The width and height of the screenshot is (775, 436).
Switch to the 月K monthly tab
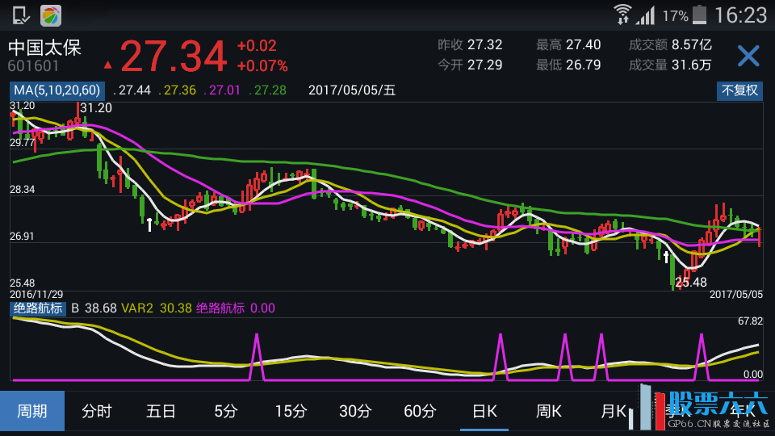[x=613, y=411]
